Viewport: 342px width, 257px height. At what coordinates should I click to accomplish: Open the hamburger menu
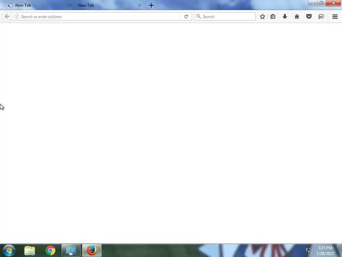pyautogui.click(x=335, y=17)
